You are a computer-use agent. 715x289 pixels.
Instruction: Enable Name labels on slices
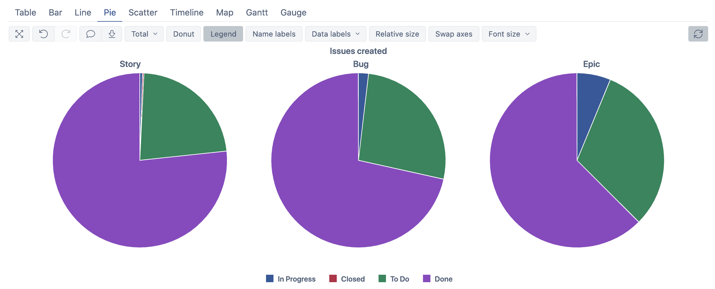274,34
